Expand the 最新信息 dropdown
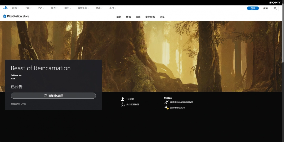 point(83,8)
